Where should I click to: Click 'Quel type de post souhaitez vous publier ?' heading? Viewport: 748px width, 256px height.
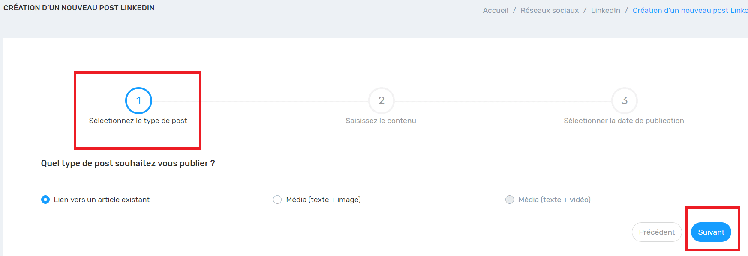click(x=128, y=163)
